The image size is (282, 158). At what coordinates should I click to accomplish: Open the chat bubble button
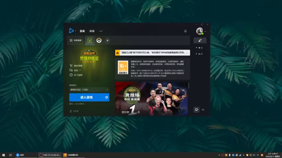tap(196, 110)
